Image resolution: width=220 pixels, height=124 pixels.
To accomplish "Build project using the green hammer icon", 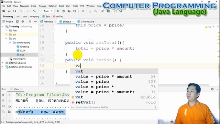I will (x=34, y=11).
